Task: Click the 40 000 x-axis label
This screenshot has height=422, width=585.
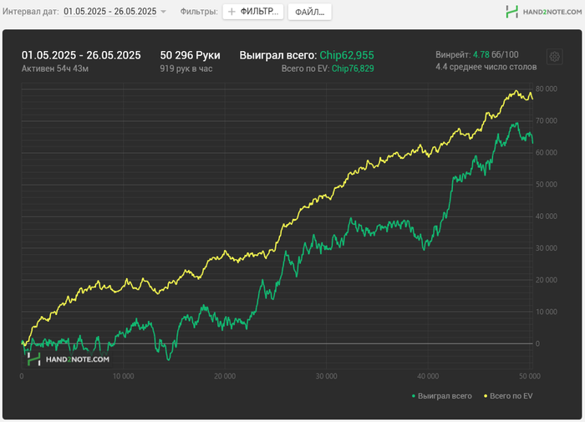Action: coord(428,376)
